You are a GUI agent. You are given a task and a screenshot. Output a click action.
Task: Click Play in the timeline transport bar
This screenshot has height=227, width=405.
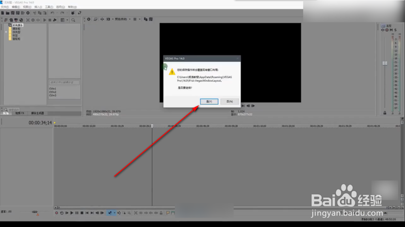pos(72,213)
